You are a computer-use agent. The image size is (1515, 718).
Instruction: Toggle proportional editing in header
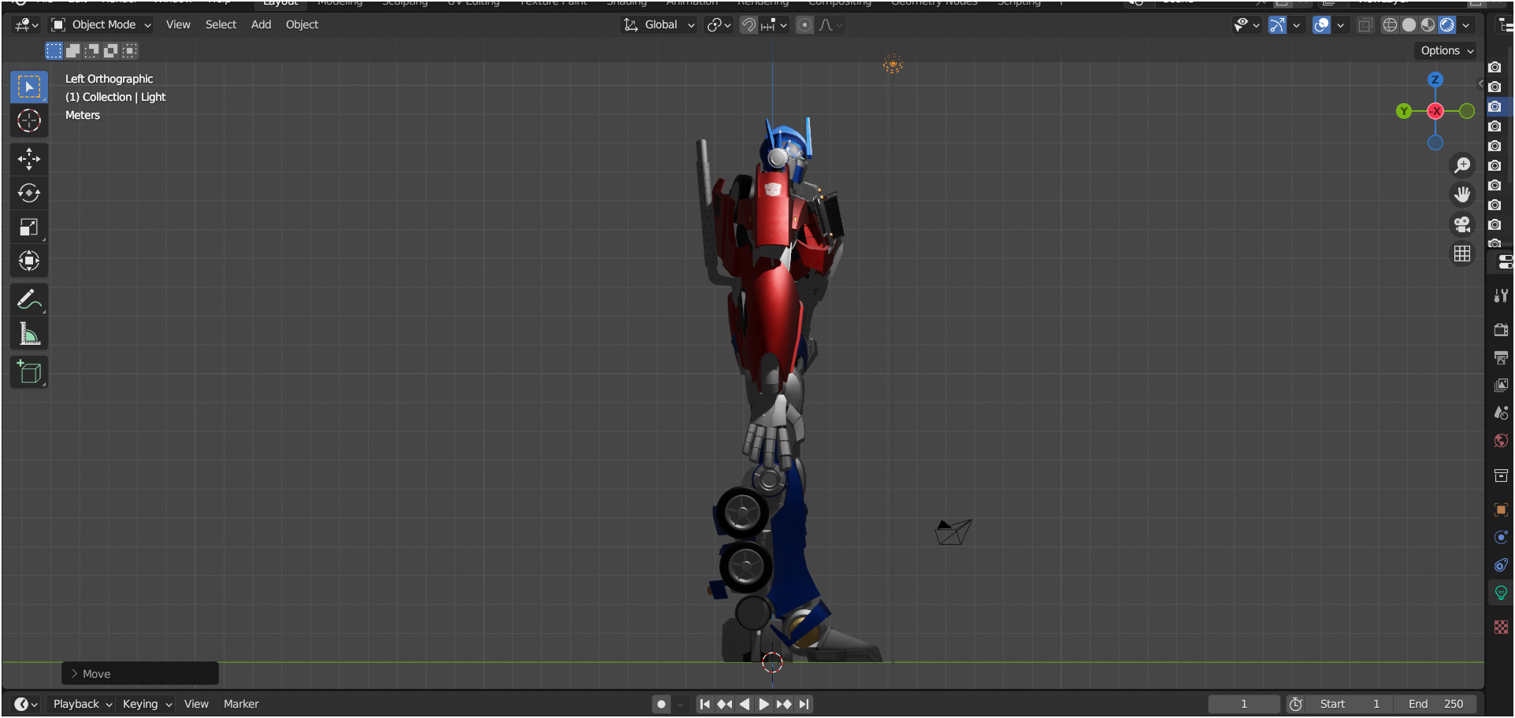coord(804,25)
